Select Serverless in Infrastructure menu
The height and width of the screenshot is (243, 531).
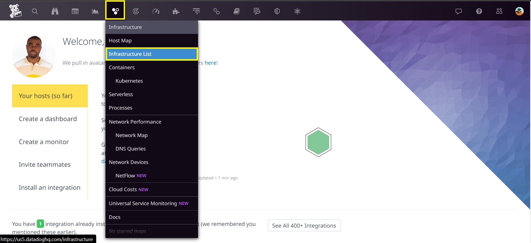pyautogui.click(x=152, y=94)
